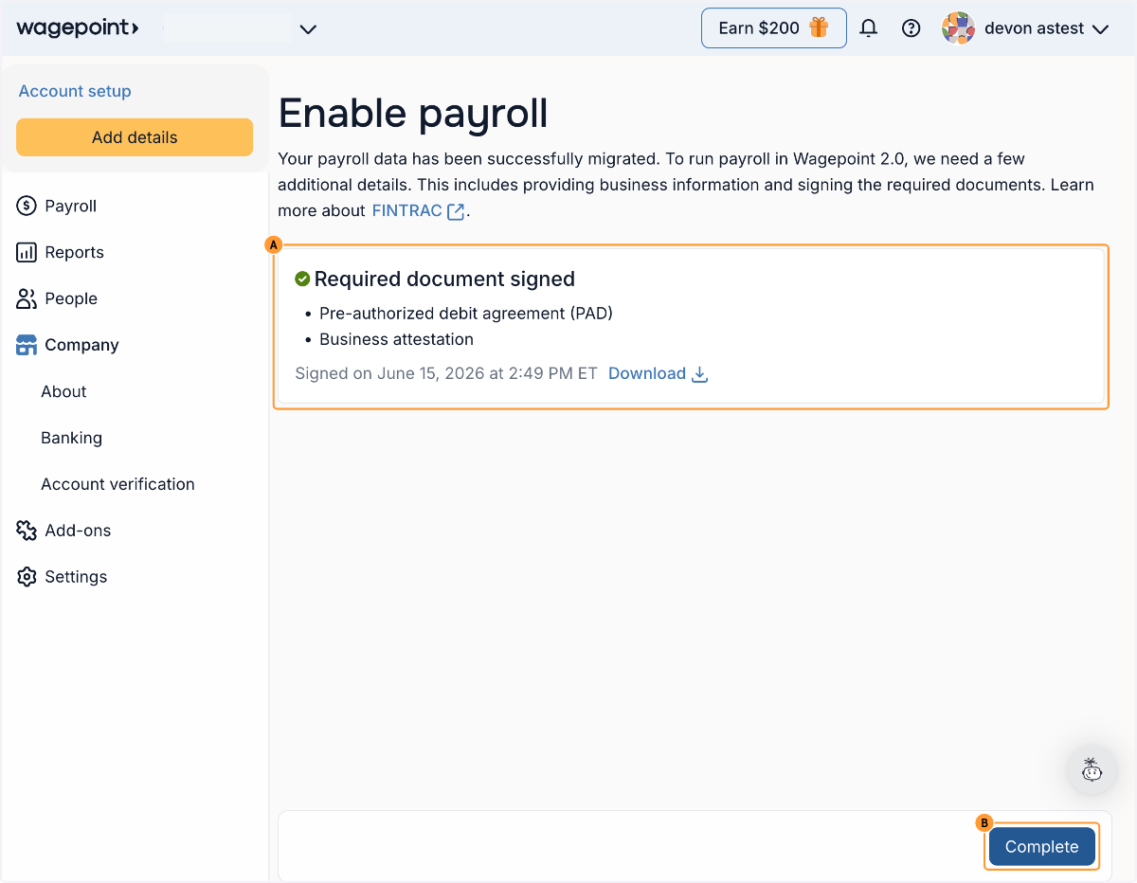This screenshot has width=1137, height=883.
Task: Open the chat assistant bubble icon
Action: [1092, 769]
